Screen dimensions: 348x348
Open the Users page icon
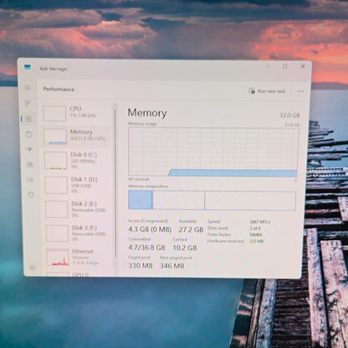30,164
